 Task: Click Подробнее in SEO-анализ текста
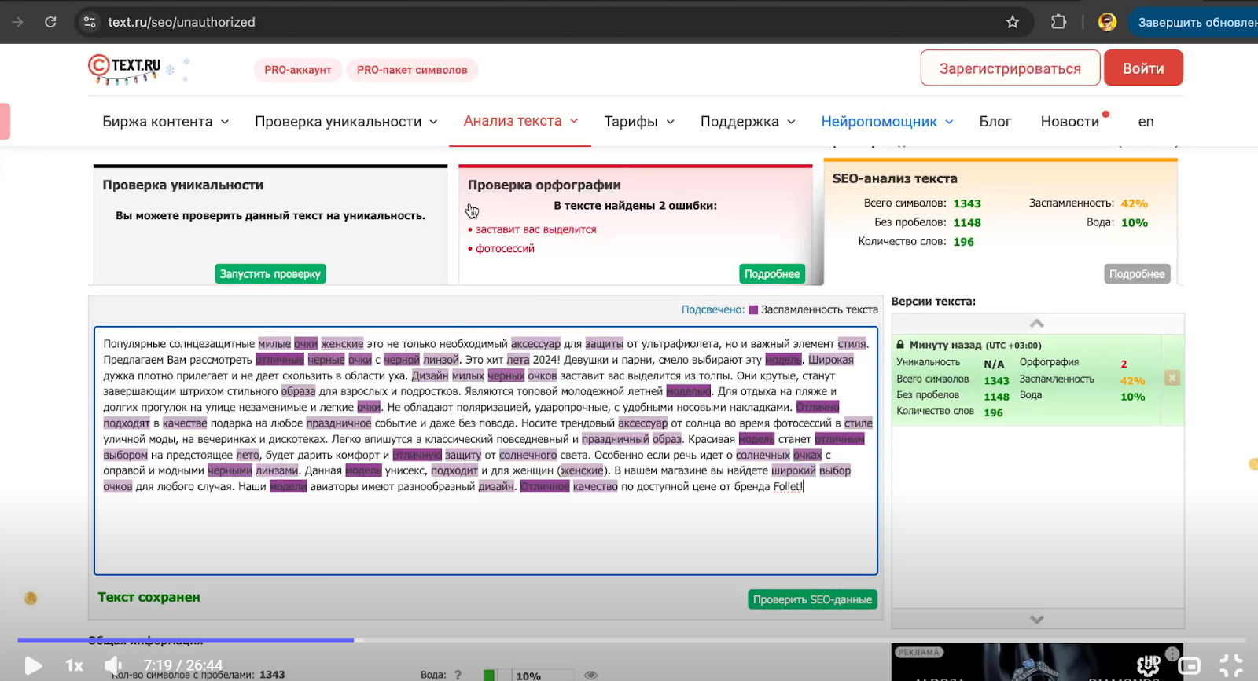pyautogui.click(x=1137, y=274)
